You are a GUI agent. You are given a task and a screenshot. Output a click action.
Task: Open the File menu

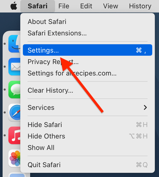(64, 6)
